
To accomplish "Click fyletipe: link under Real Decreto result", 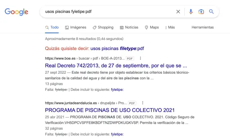I will point(117,90).
